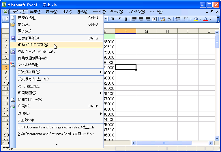Choose 上書き保存(S) menu item
The image size is (221, 152).
tap(57, 38)
